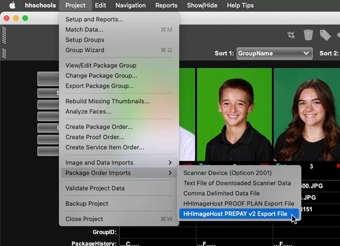Viewport: 340px width, 246px height.
Task: Select Setup Groups
Action: [x=119, y=40]
